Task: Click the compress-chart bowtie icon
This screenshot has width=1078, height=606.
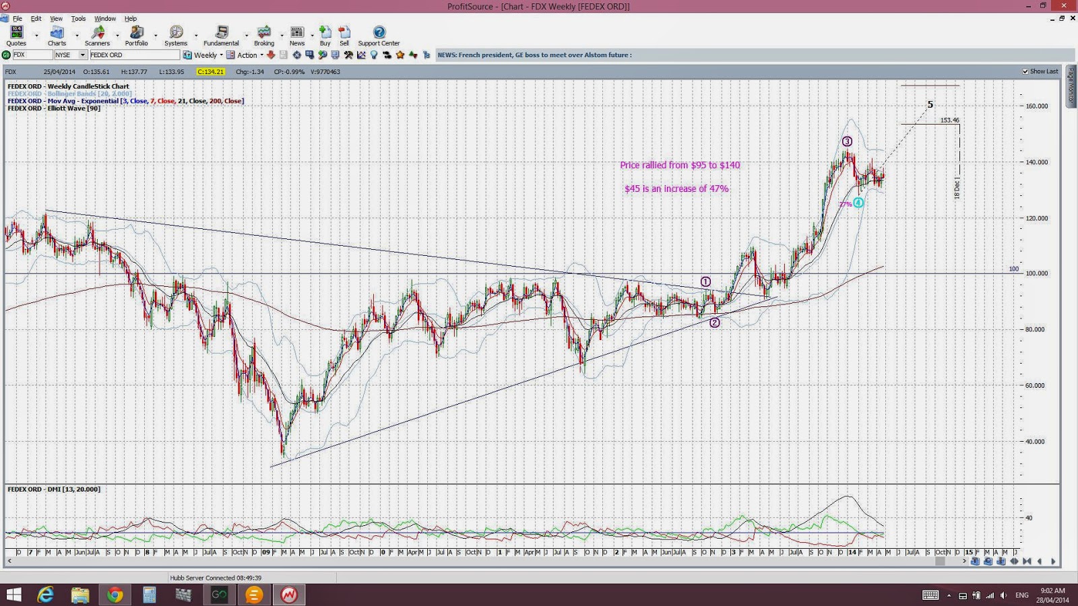Action: pos(1027,561)
